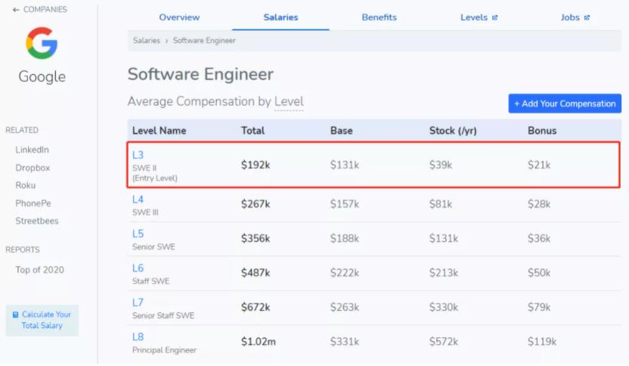Click the $81k stock value for L4
The width and height of the screenshot is (629, 366).
pyautogui.click(x=441, y=204)
